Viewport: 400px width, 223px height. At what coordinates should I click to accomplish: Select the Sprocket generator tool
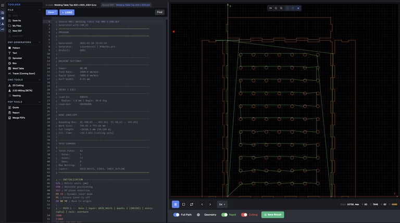pyautogui.click(x=17, y=58)
